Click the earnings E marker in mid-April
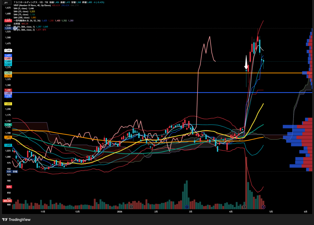 point(244,207)
